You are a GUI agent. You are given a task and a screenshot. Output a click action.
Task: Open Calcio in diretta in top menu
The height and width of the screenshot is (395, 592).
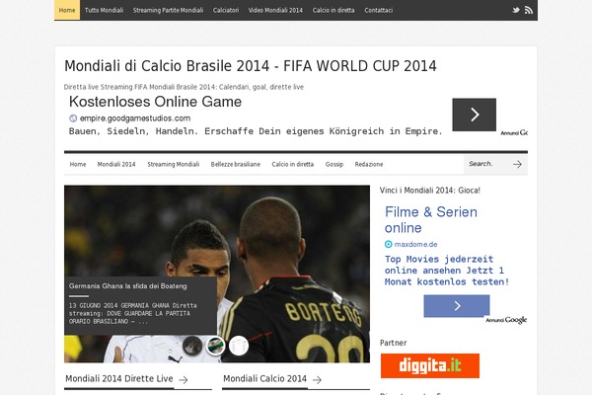coord(333,10)
